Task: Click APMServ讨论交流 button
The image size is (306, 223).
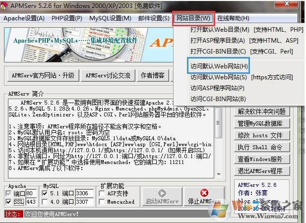Action: click(108, 75)
